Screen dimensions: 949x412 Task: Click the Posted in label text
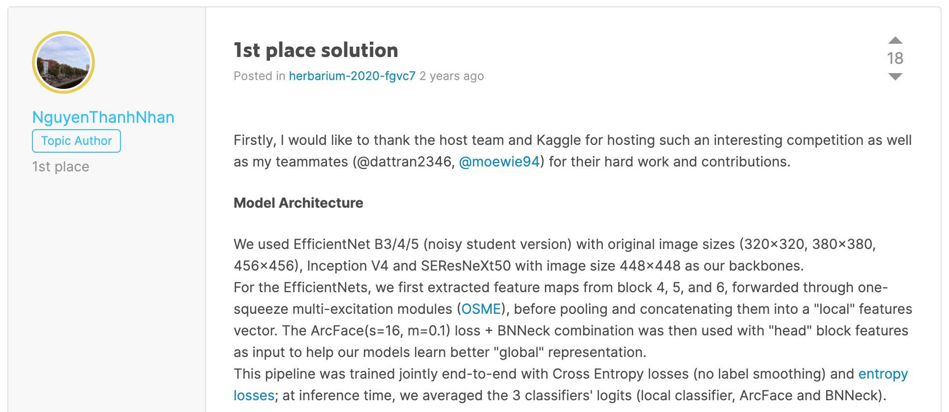[x=259, y=76]
